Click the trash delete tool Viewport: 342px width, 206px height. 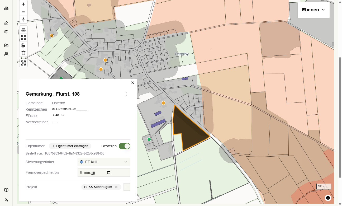[x=23, y=53]
